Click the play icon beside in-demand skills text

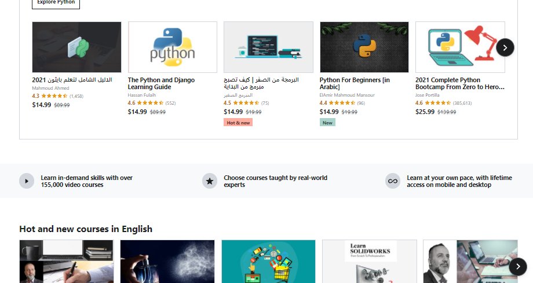pos(27,181)
